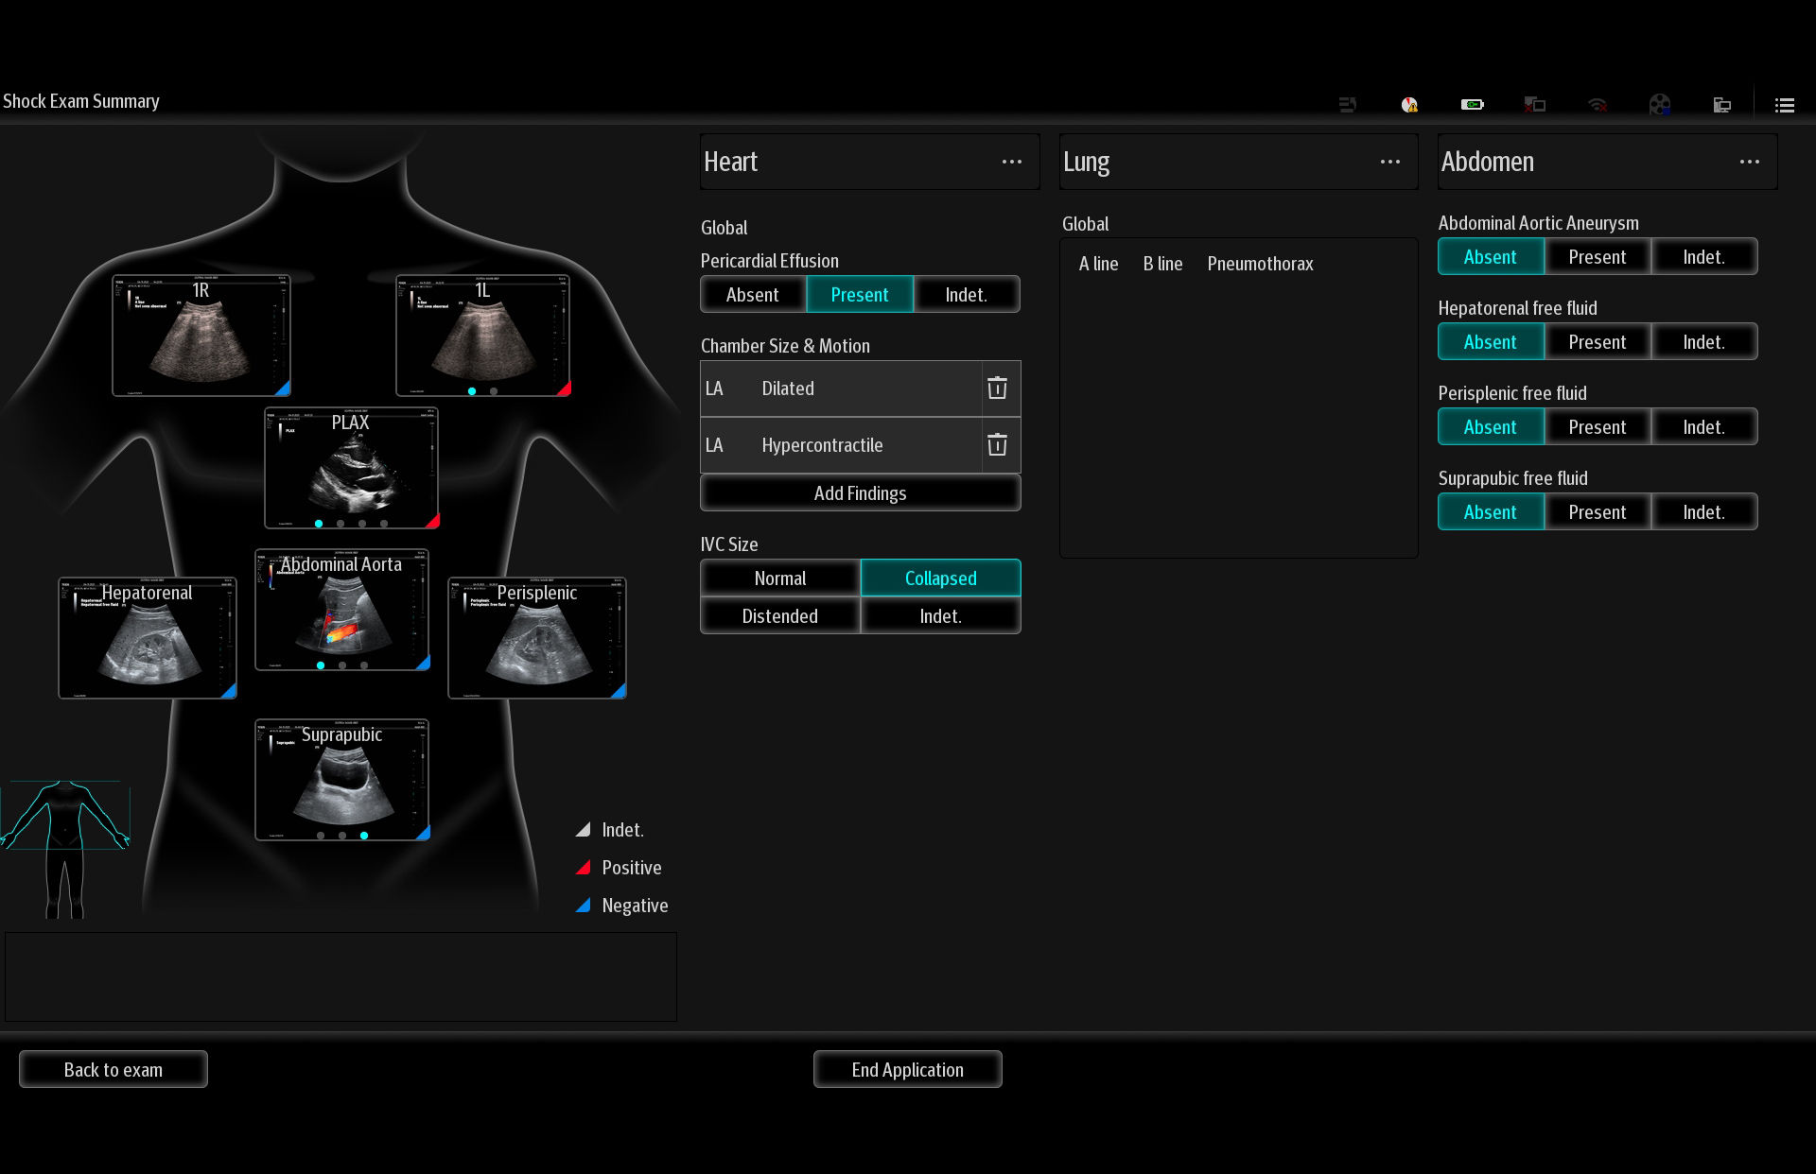Click the film reel recording icon
Screen dimensions: 1816x1174
[x=1659, y=105]
